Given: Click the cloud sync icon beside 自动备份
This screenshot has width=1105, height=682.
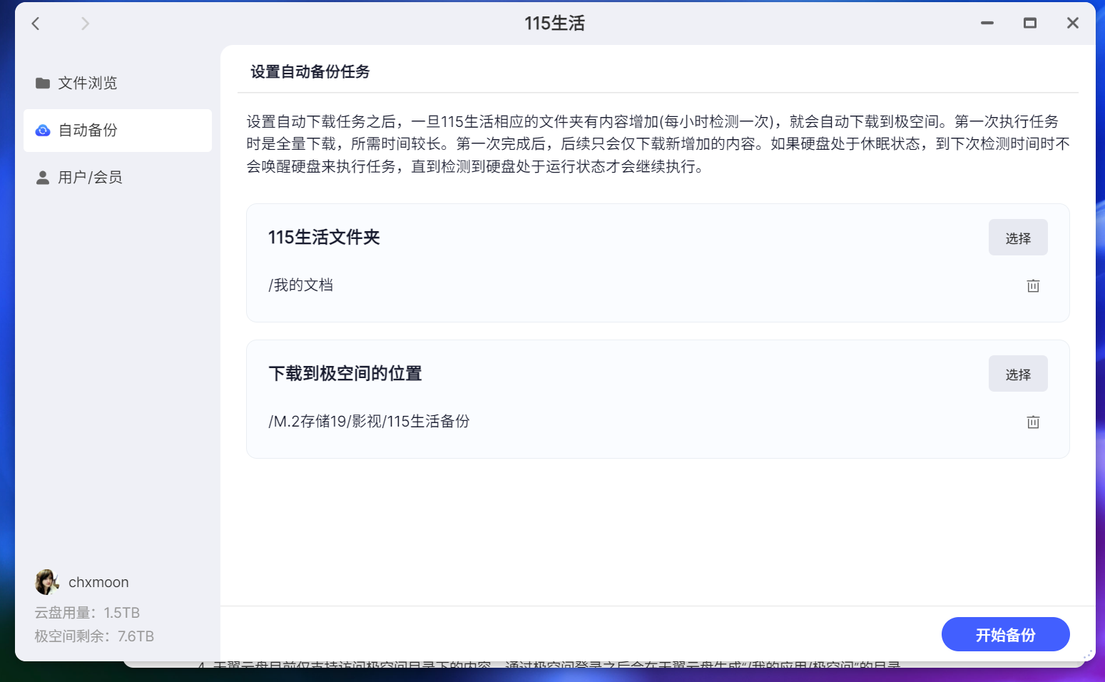Looking at the screenshot, I should (x=43, y=131).
